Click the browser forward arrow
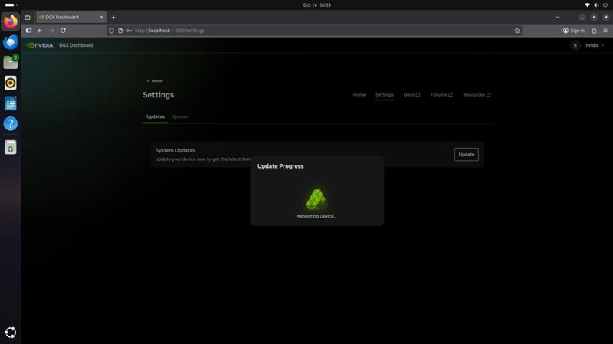Image resolution: width=613 pixels, height=344 pixels. (51, 31)
